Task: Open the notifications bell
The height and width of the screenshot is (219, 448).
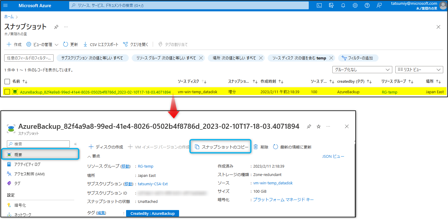Action: point(343,5)
